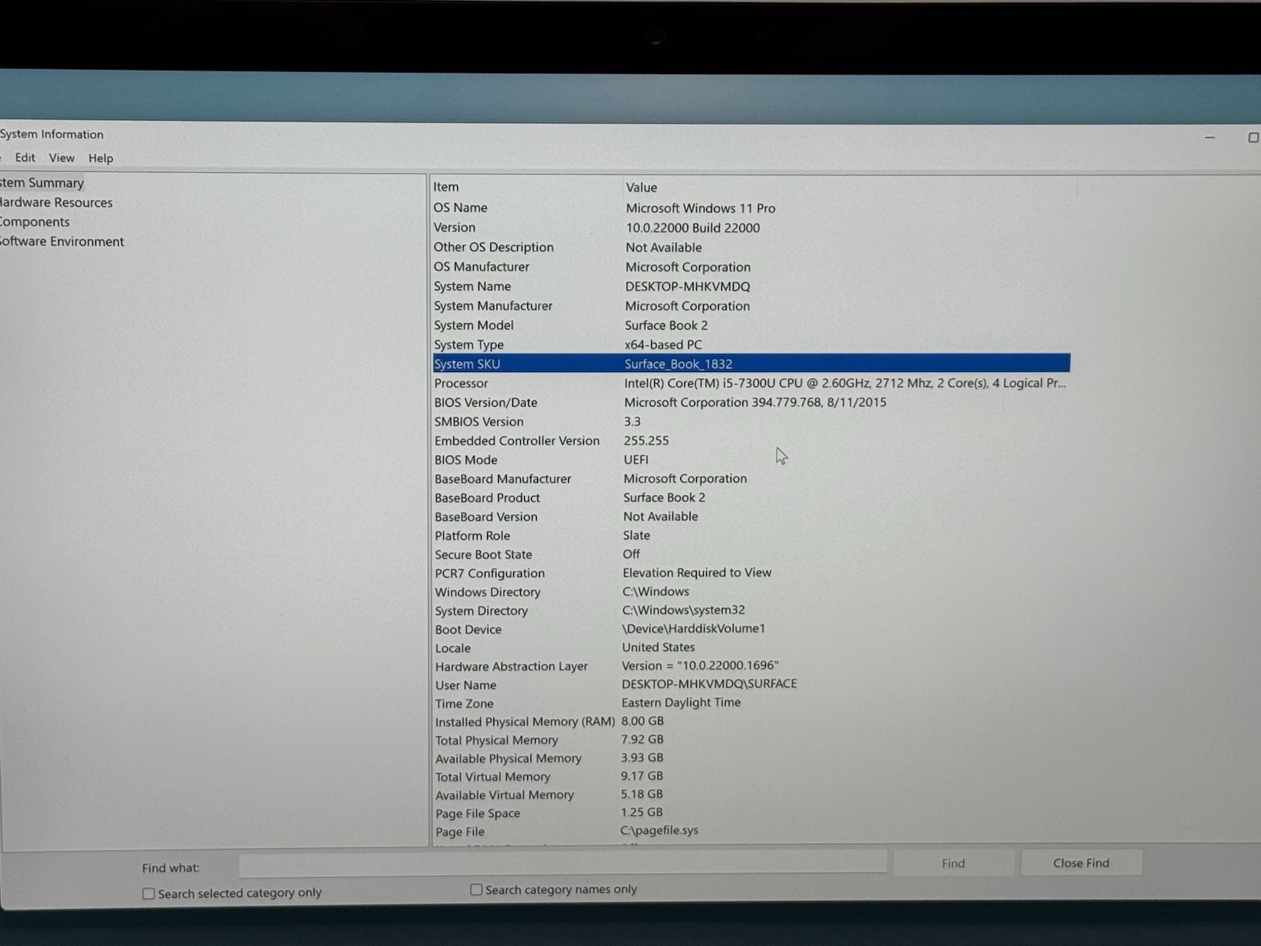The height and width of the screenshot is (946, 1261).
Task: Select the Page File Space row
Action: point(751,813)
